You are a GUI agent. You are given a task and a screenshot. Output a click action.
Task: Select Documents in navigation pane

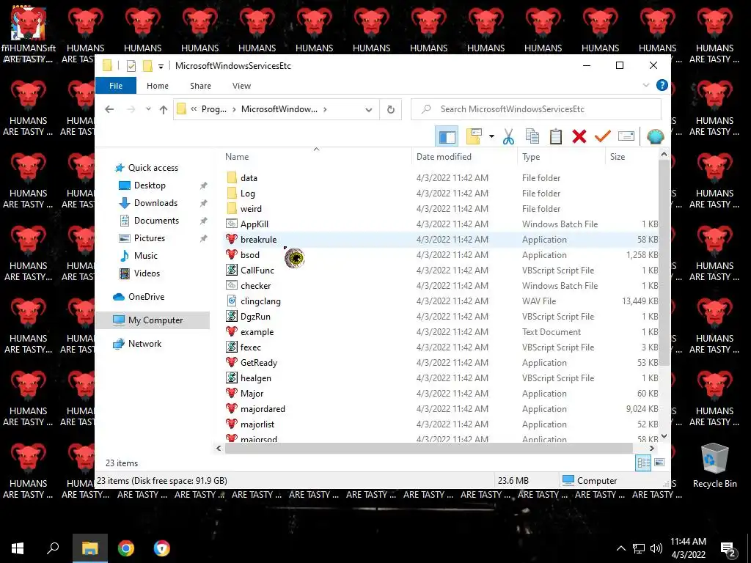point(156,220)
